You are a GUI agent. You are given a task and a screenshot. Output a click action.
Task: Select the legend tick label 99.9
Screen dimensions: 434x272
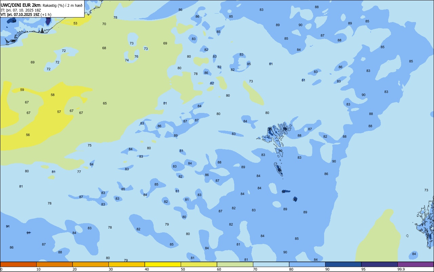pos(401,269)
